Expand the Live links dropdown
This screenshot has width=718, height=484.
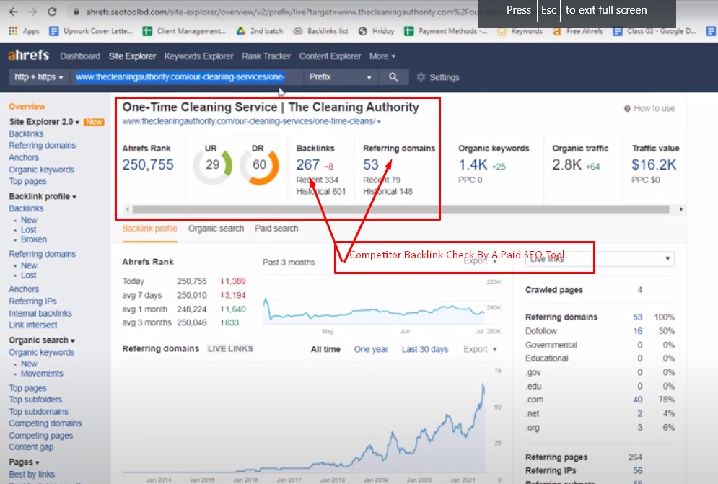[x=601, y=258]
